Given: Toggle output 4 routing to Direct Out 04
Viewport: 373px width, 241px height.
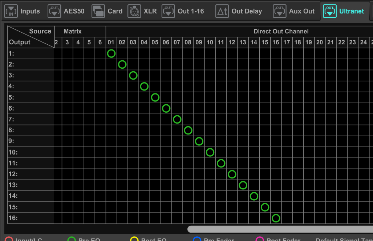Looking at the screenshot, I should pyautogui.click(x=144, y=87).
